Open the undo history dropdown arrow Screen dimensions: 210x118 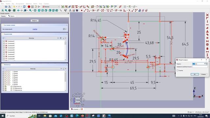click(16, 7)
